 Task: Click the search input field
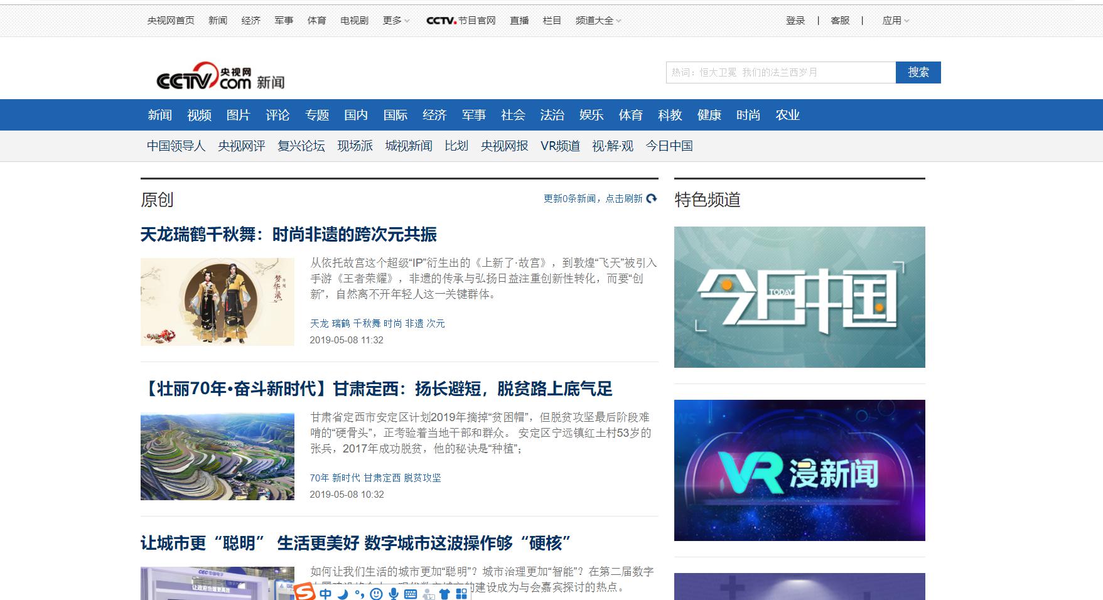780,73
